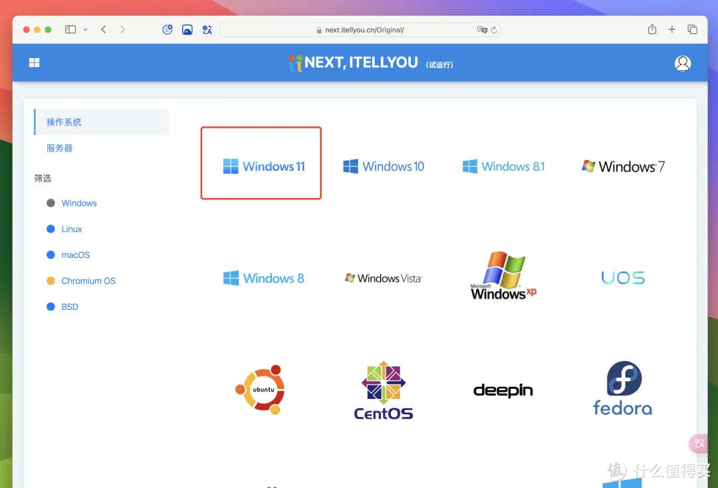
Task: Open the Windows 8 logo tile
Action: coord(264,278)
